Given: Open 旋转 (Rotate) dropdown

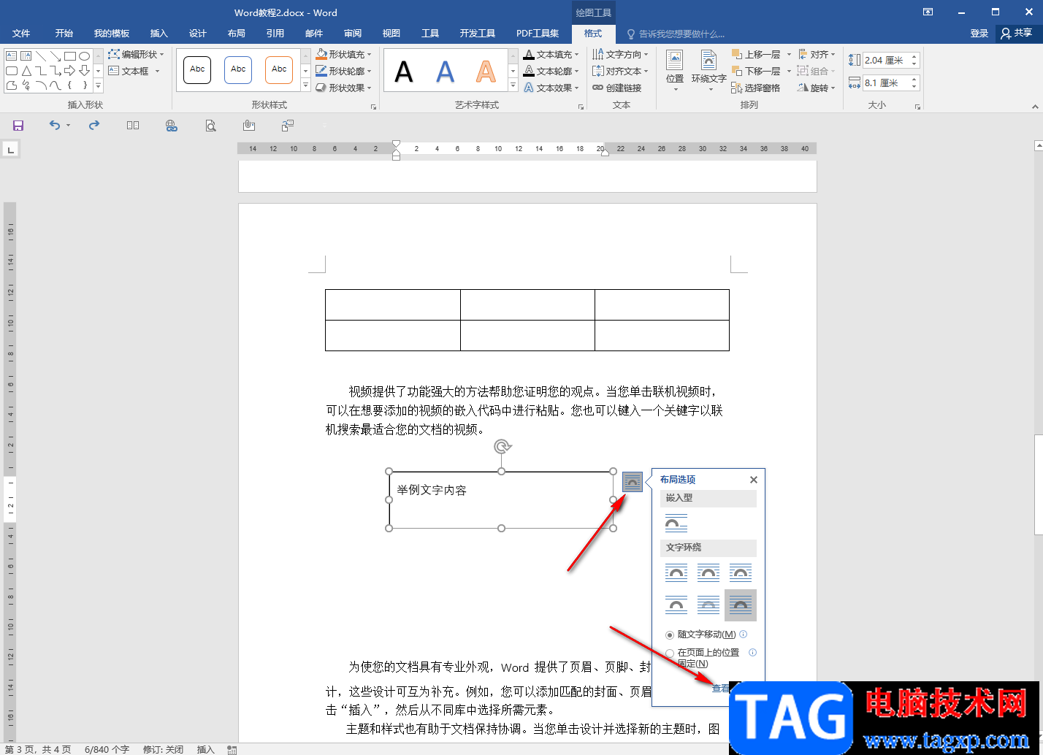Looking at the screenshot, I should pyautogui.click(x=817, y=88).
